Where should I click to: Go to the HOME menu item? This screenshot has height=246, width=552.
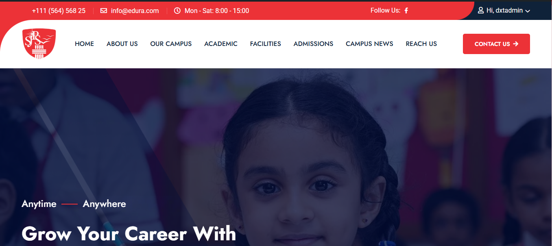click(84, 44)
